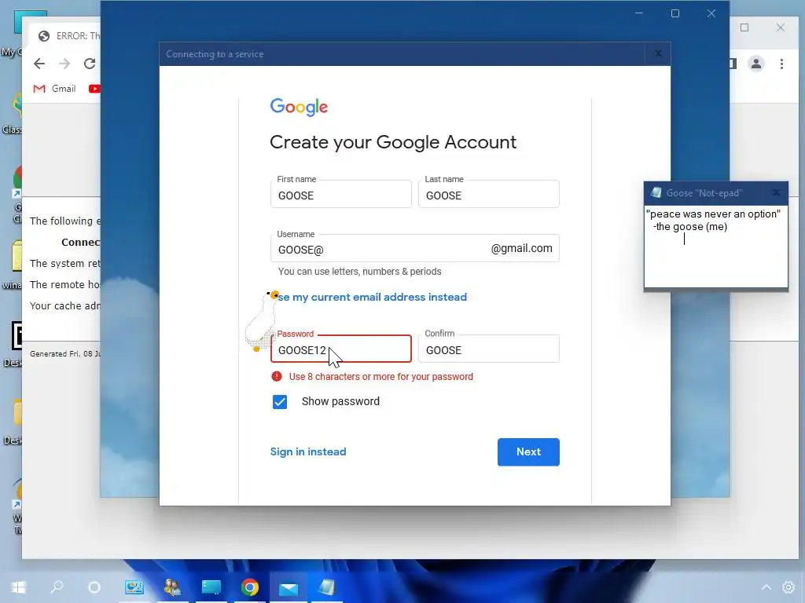805x603 pixels.
Task: Open the Windows Start menu
Action: (x=19, y=587)
